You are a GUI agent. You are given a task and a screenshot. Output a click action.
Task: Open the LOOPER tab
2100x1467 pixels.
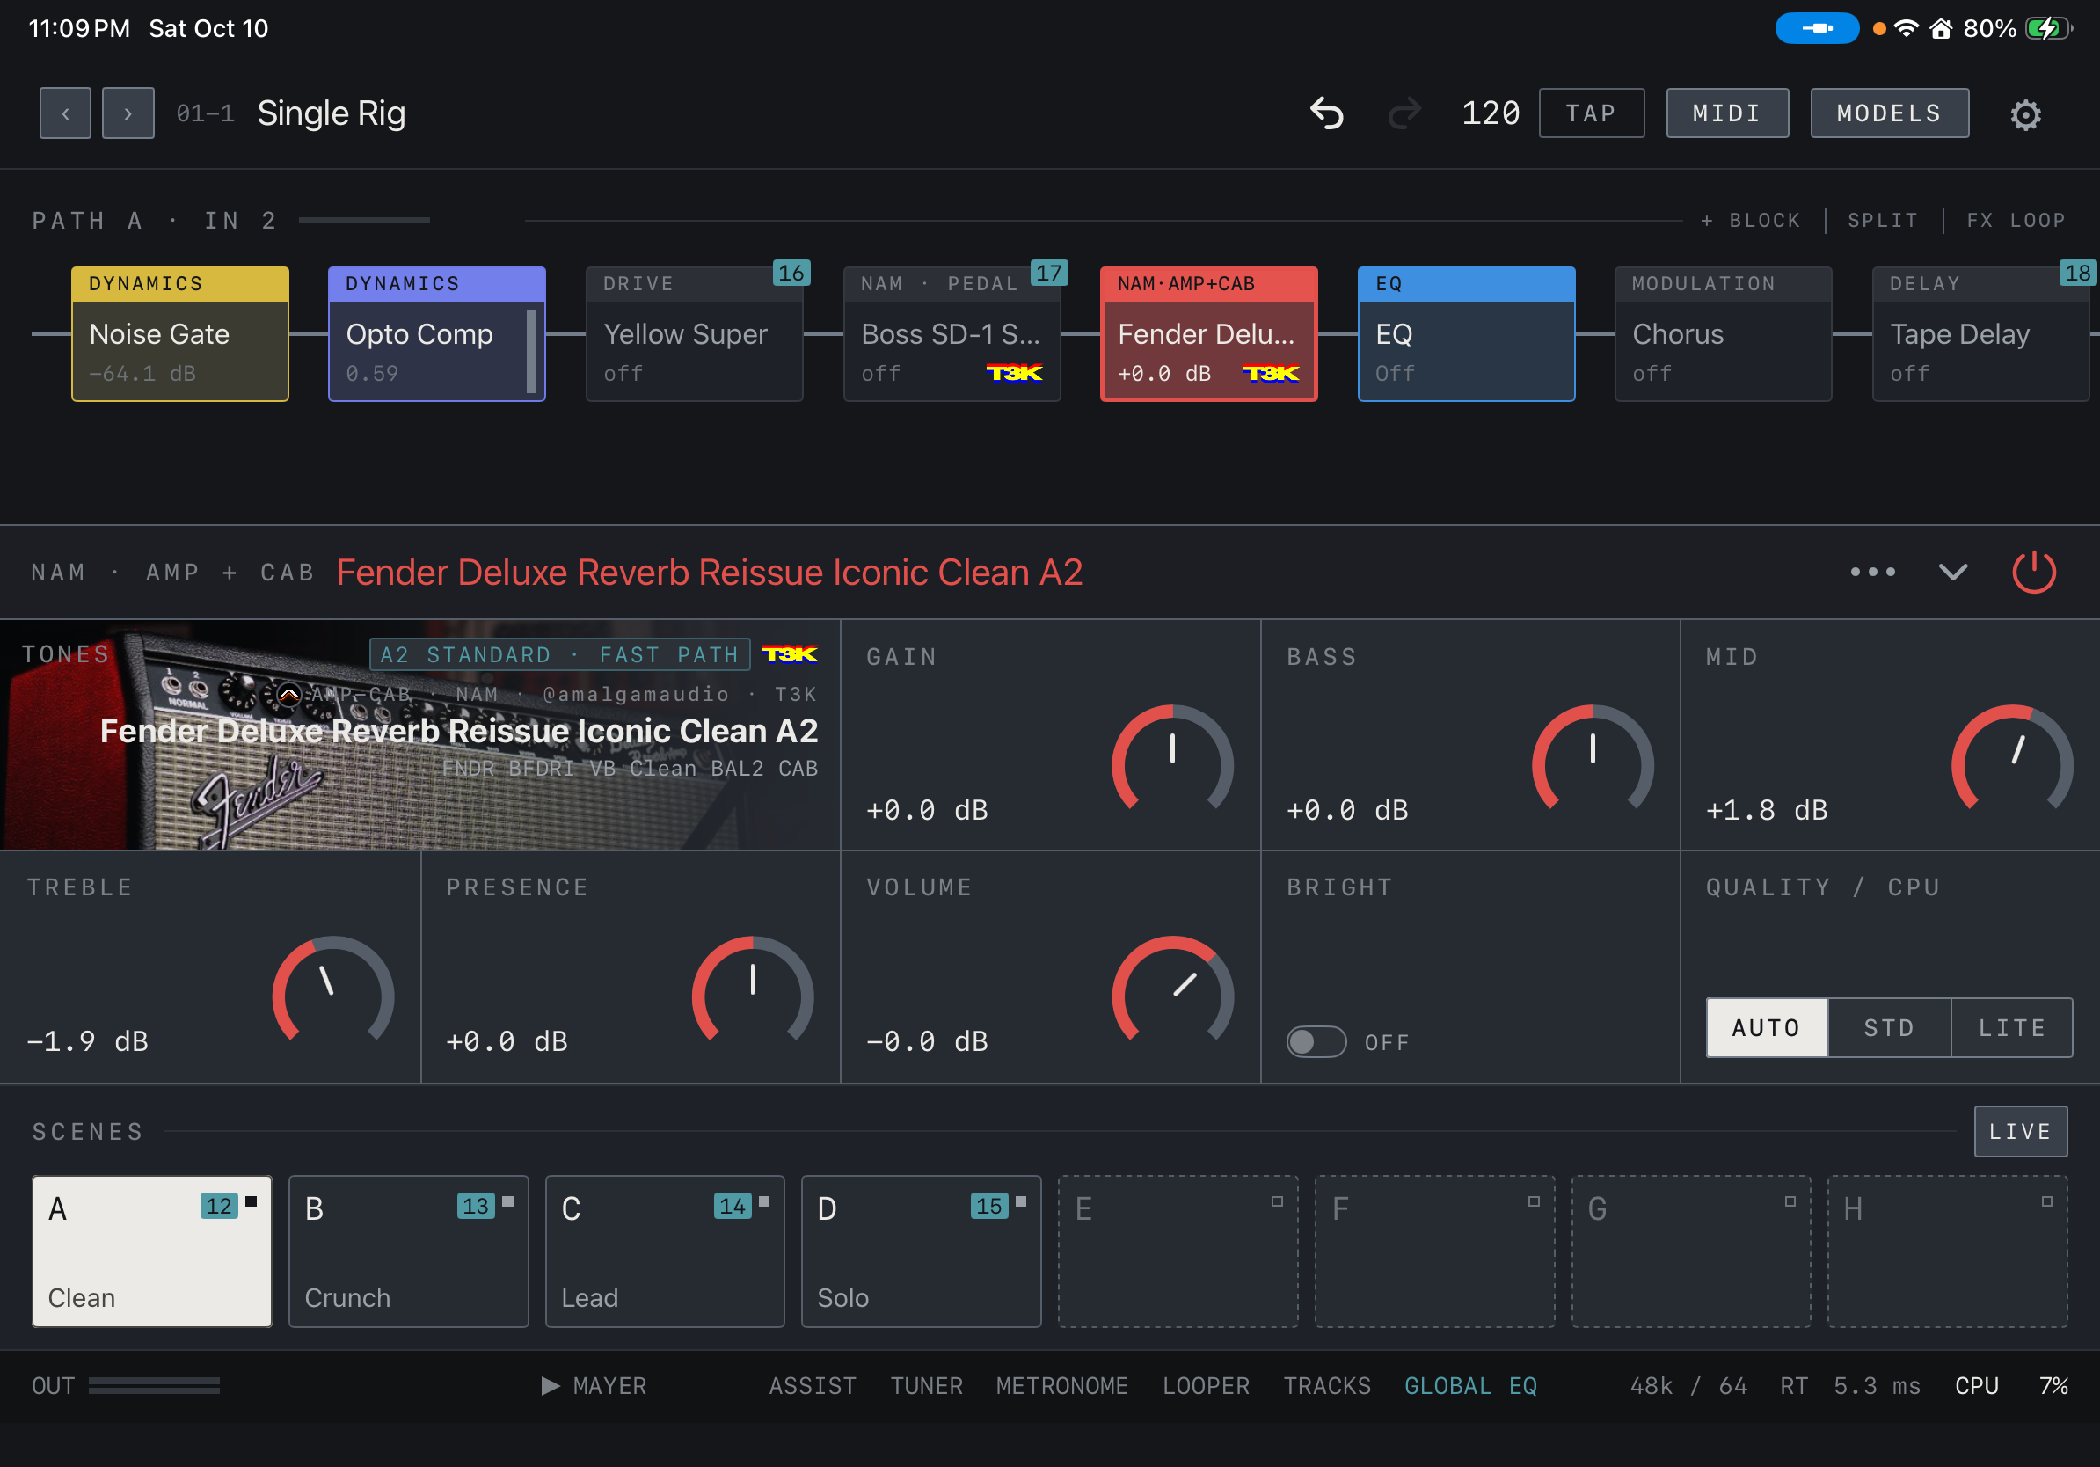1206,1385
